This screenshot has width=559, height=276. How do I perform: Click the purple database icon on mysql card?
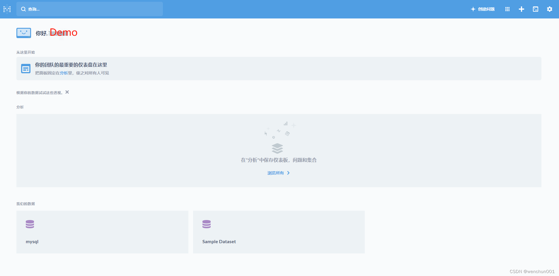tap(30, 224)
